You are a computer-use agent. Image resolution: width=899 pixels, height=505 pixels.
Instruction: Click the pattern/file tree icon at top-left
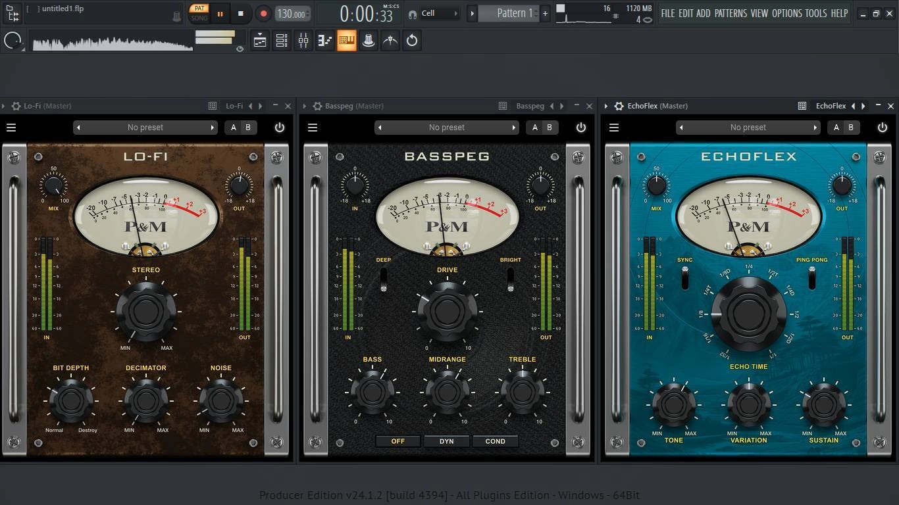[x=13, y=12]
